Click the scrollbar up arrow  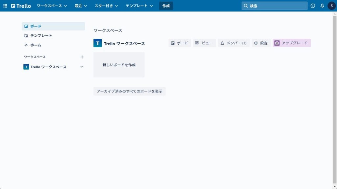coord(335,14)
